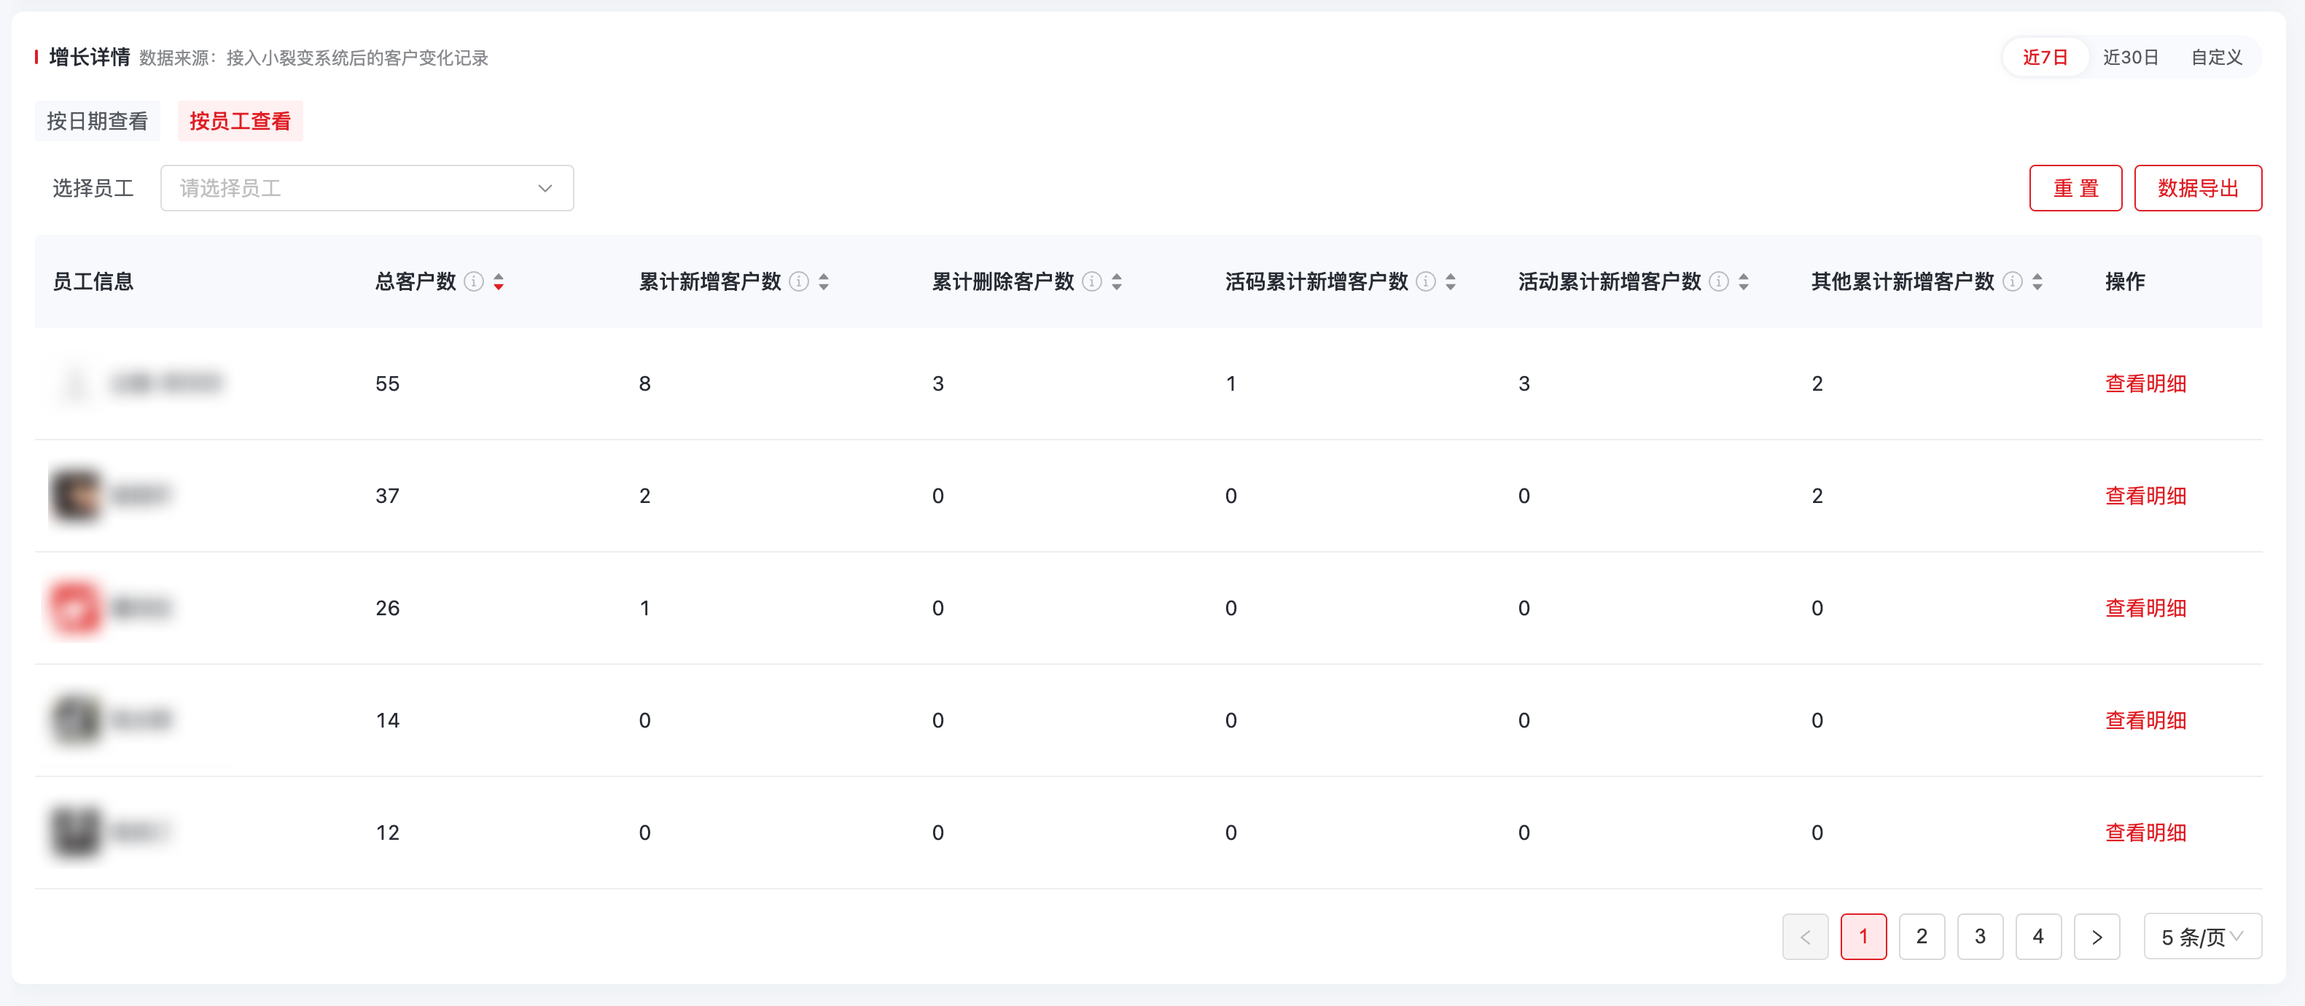Switch to 按员工查看 tab
This screenshot has height=1006, width=2305.
tap(240, 121)
